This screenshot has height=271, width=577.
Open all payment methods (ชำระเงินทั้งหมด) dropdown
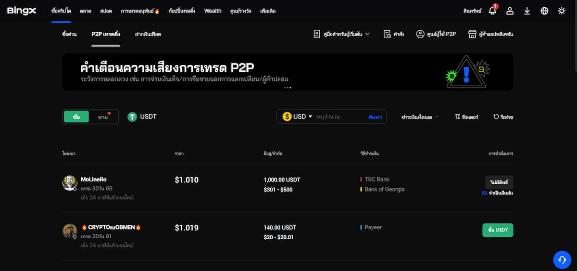pyautogui.click(x=420, y=117)
